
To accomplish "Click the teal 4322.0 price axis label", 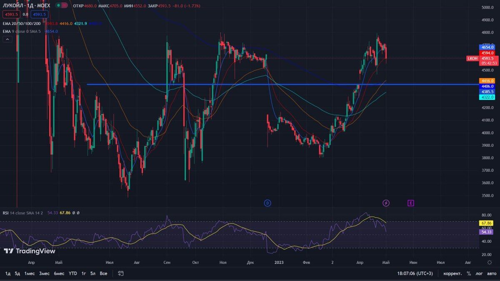I will click(x=487, y=97).
